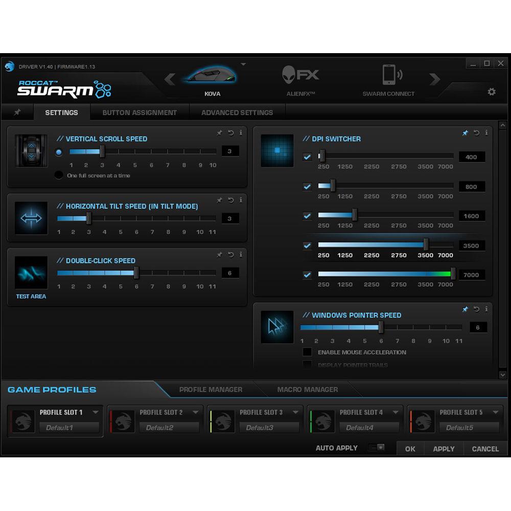Reset Vertical Scroll Speed with undo icon
This screenshot has width=511, height=511.
pos(230,133)
